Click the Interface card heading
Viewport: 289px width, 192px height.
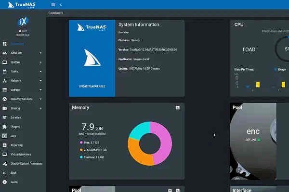[242, 190]
